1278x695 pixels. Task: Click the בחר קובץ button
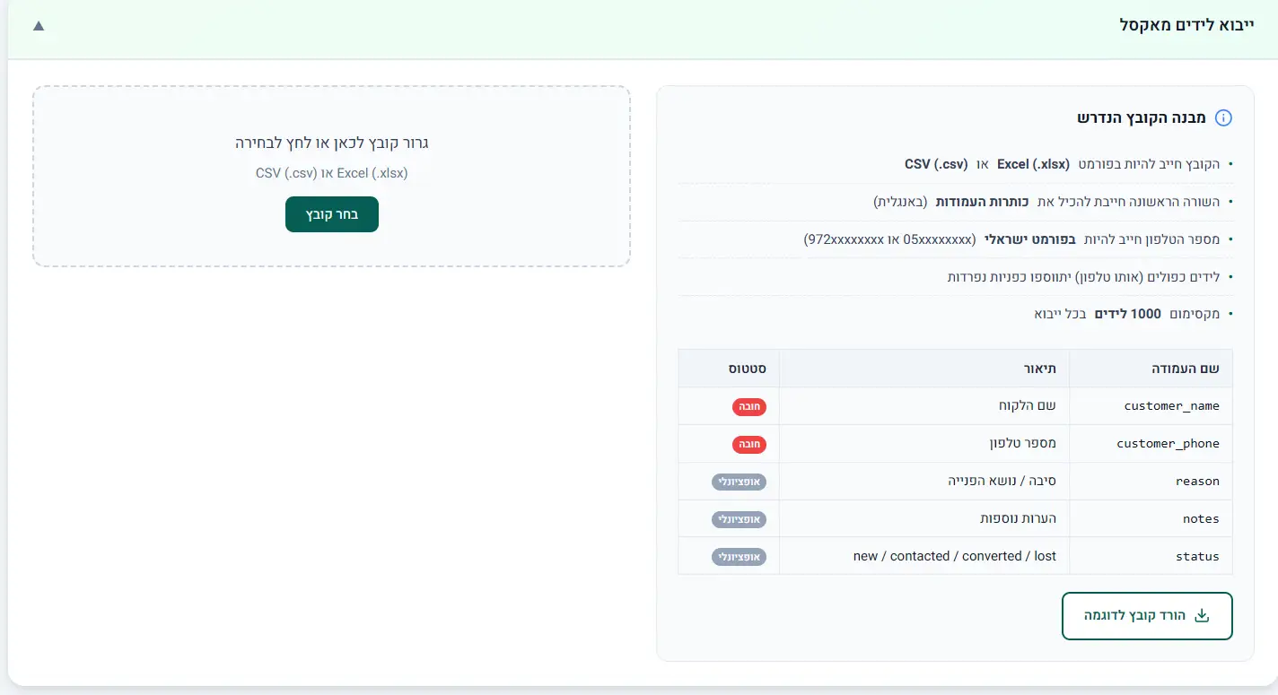pyautogui.click(x=332, y=214)
